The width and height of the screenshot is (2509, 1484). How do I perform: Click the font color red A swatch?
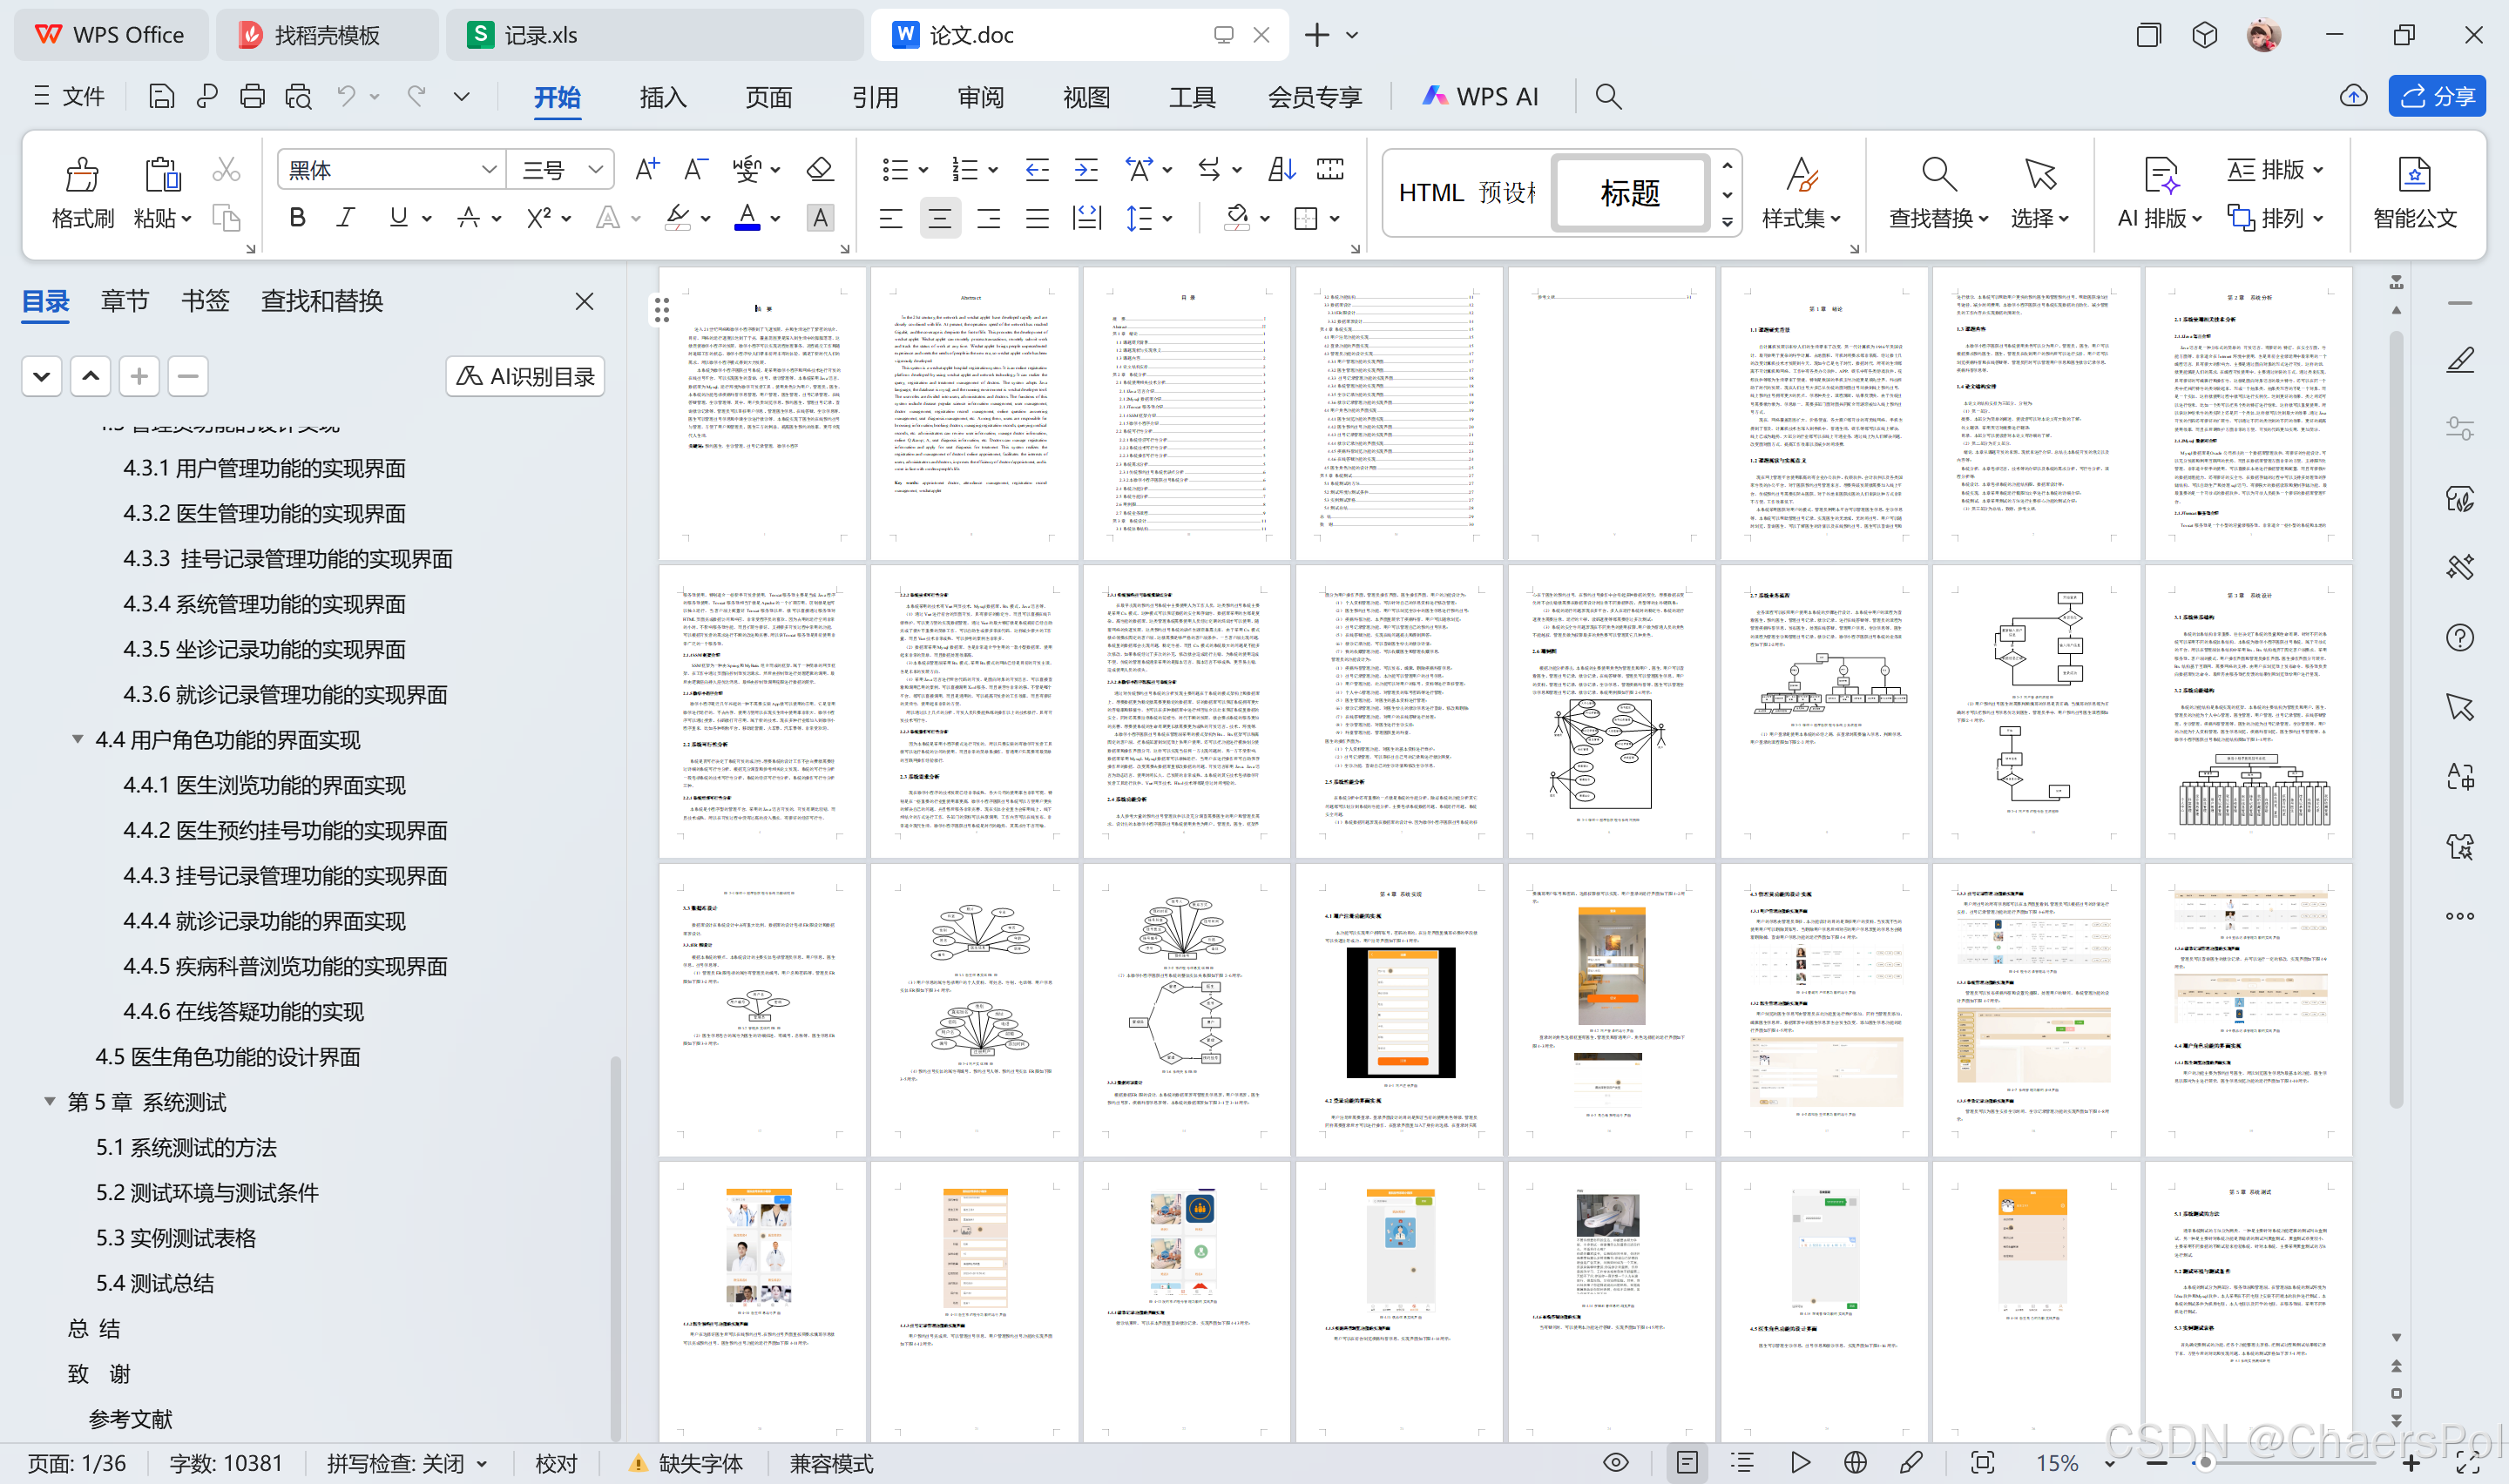(x=747, y=218)
